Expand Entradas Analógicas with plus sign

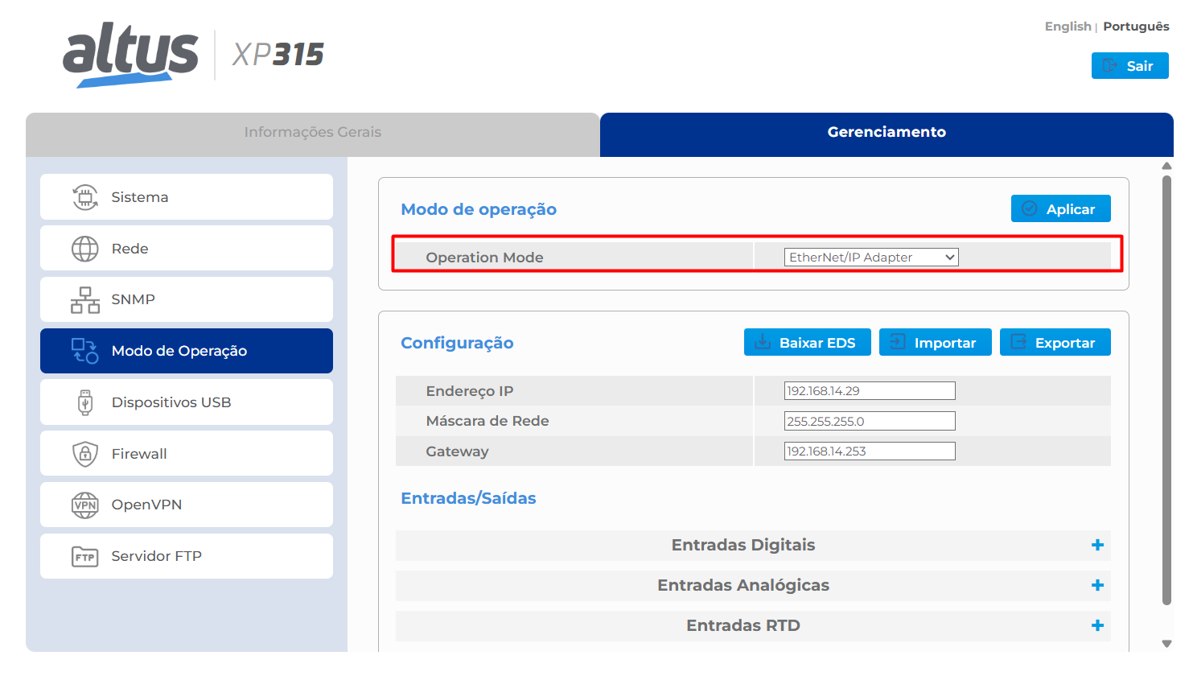(1097, 586)
